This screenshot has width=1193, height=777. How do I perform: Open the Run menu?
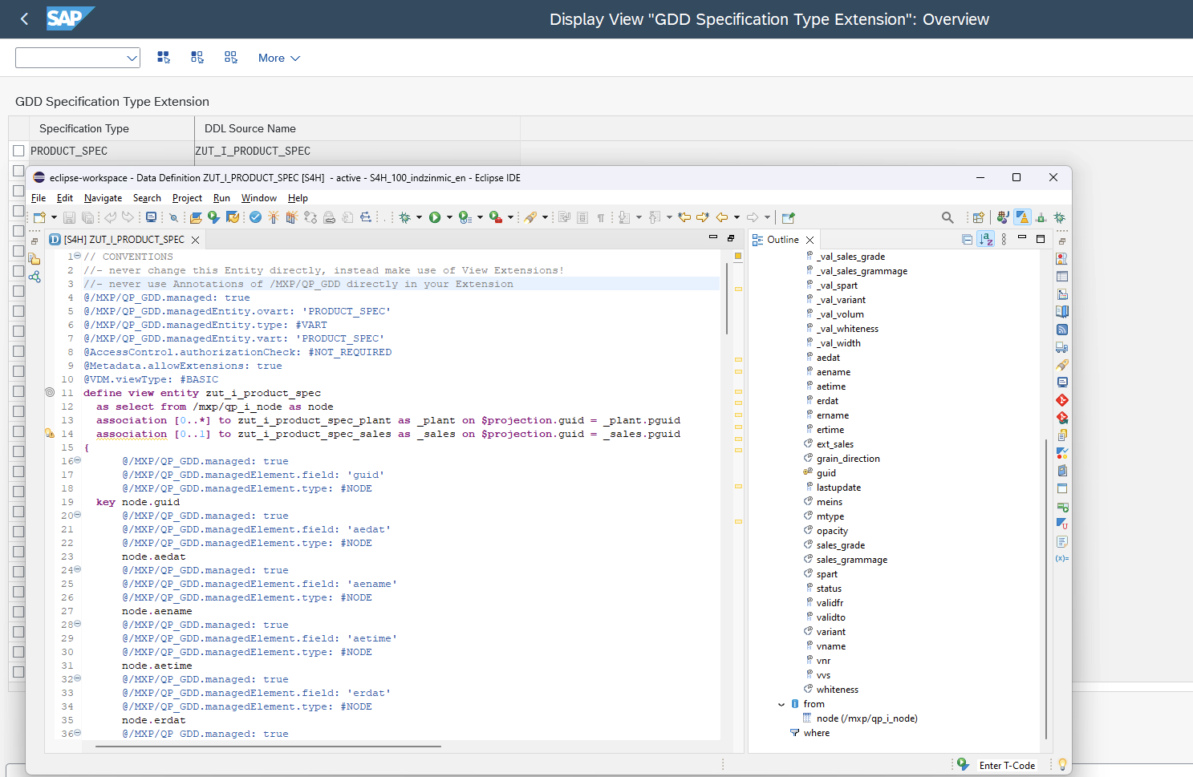[x=221, y=198]
